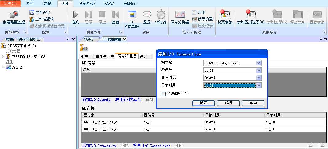This screenshot has height=149, width=328.
Task: Expand the Smart1 tree node
Action: 3,67
